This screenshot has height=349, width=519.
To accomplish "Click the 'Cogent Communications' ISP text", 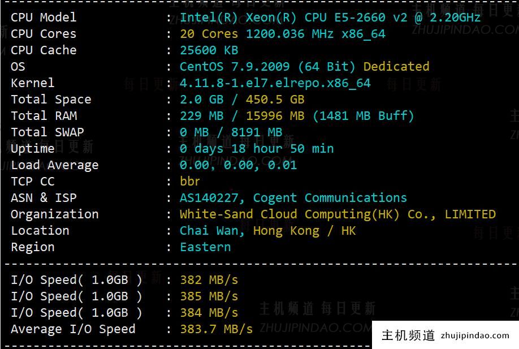I will click(330, 198).
